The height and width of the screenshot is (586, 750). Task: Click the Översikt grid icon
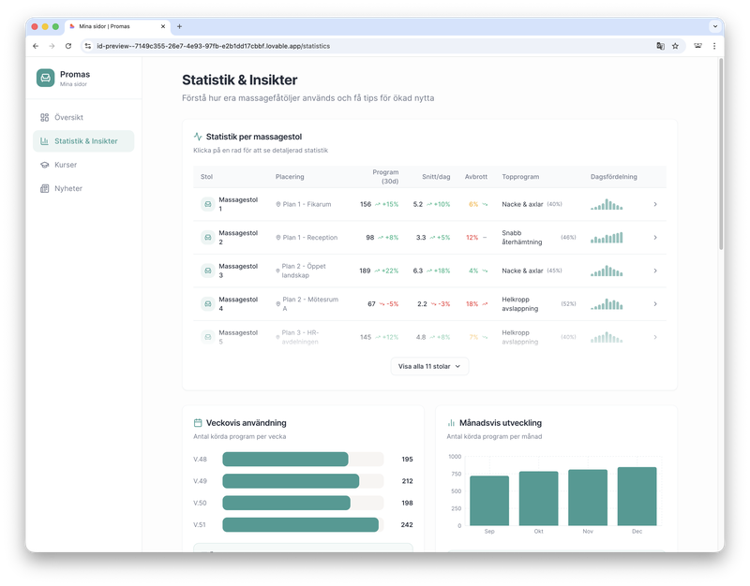[x=45, y=118]
